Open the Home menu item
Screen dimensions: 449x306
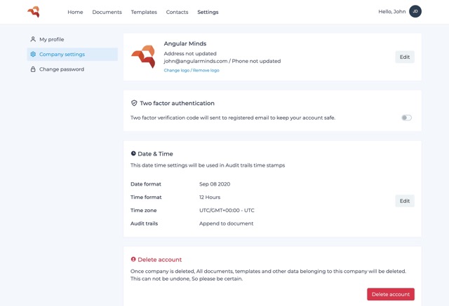[x=75, y=12]
